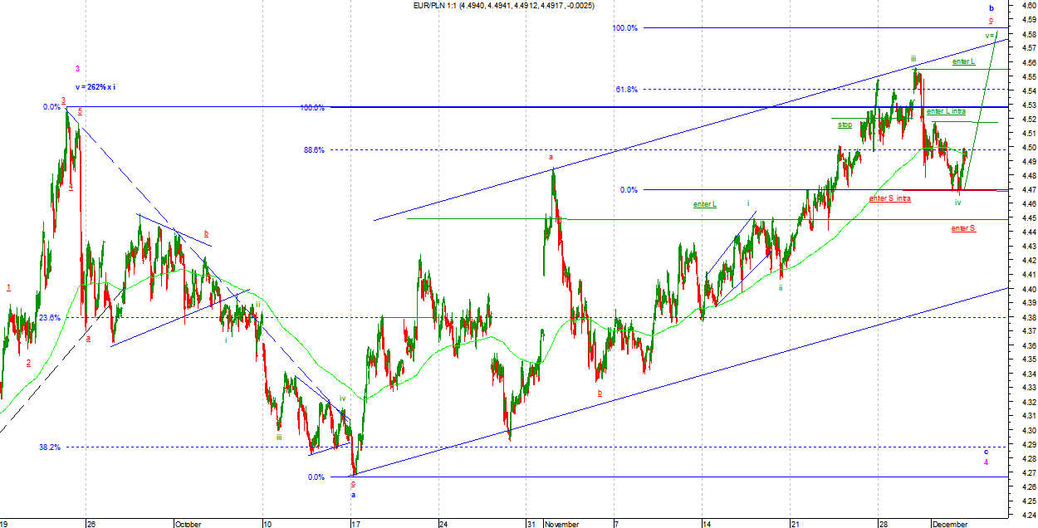Click the 'v = 262% x i' annotation

(x=95, y=87)
